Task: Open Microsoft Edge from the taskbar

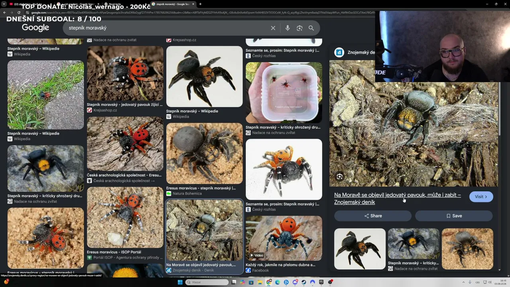Action: click(x=278, y=282)
